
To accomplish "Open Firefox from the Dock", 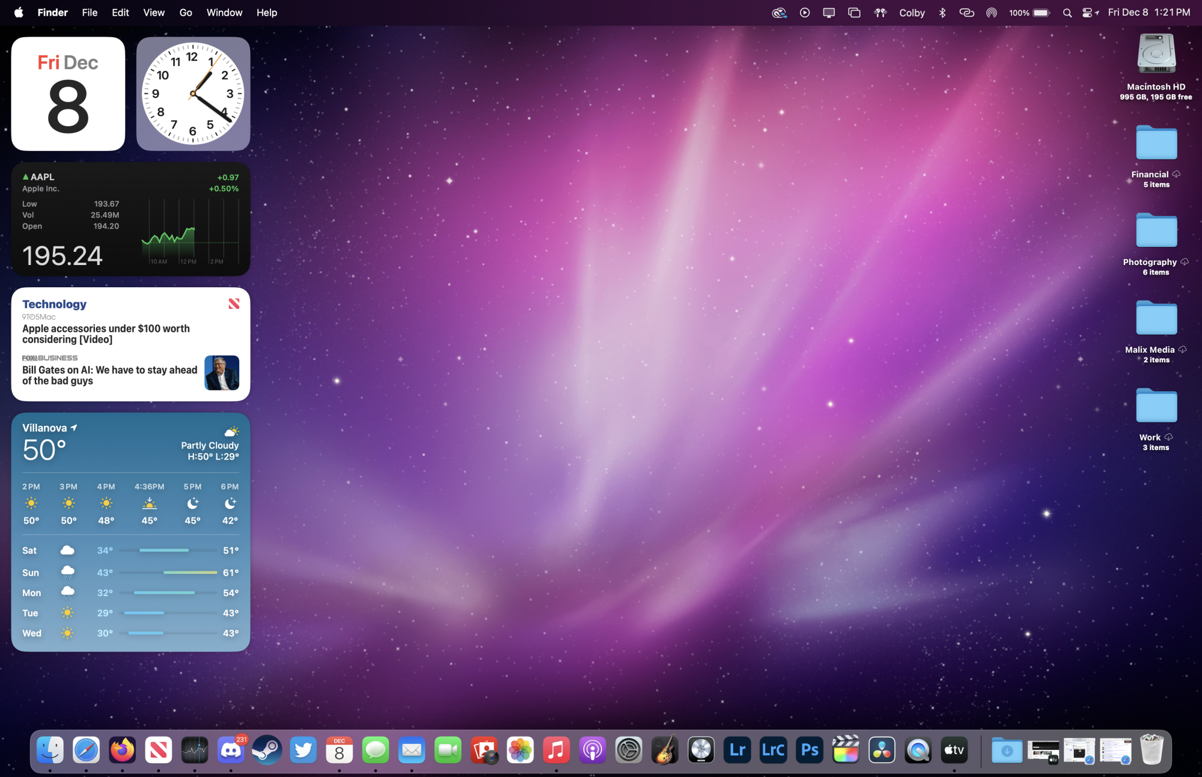I will click(x=122, y=750).
